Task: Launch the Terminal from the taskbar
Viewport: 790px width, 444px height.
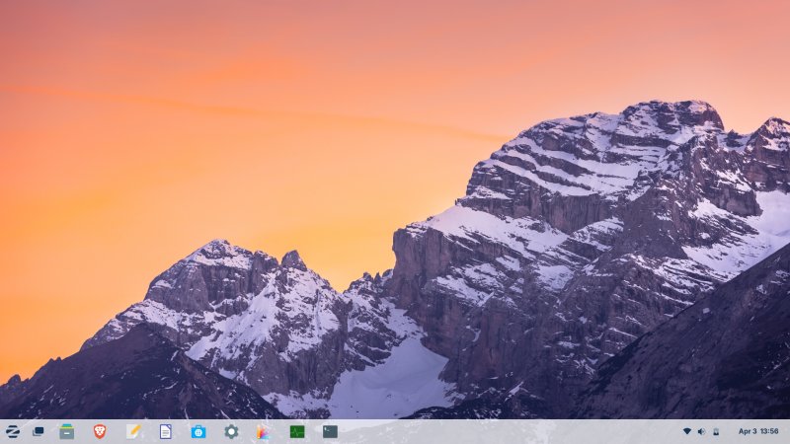Action: click(330, 431)
